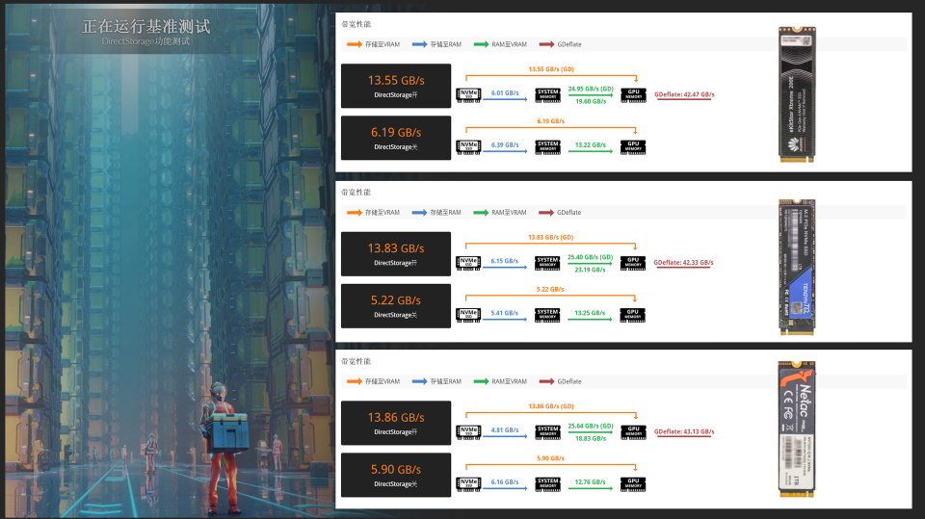Image resolution: width=925 pixels, height=519 pixels.
Task: Click GPU Memory icon beside GDeflate: 42.47 GB/s
Action: [633, 95]
